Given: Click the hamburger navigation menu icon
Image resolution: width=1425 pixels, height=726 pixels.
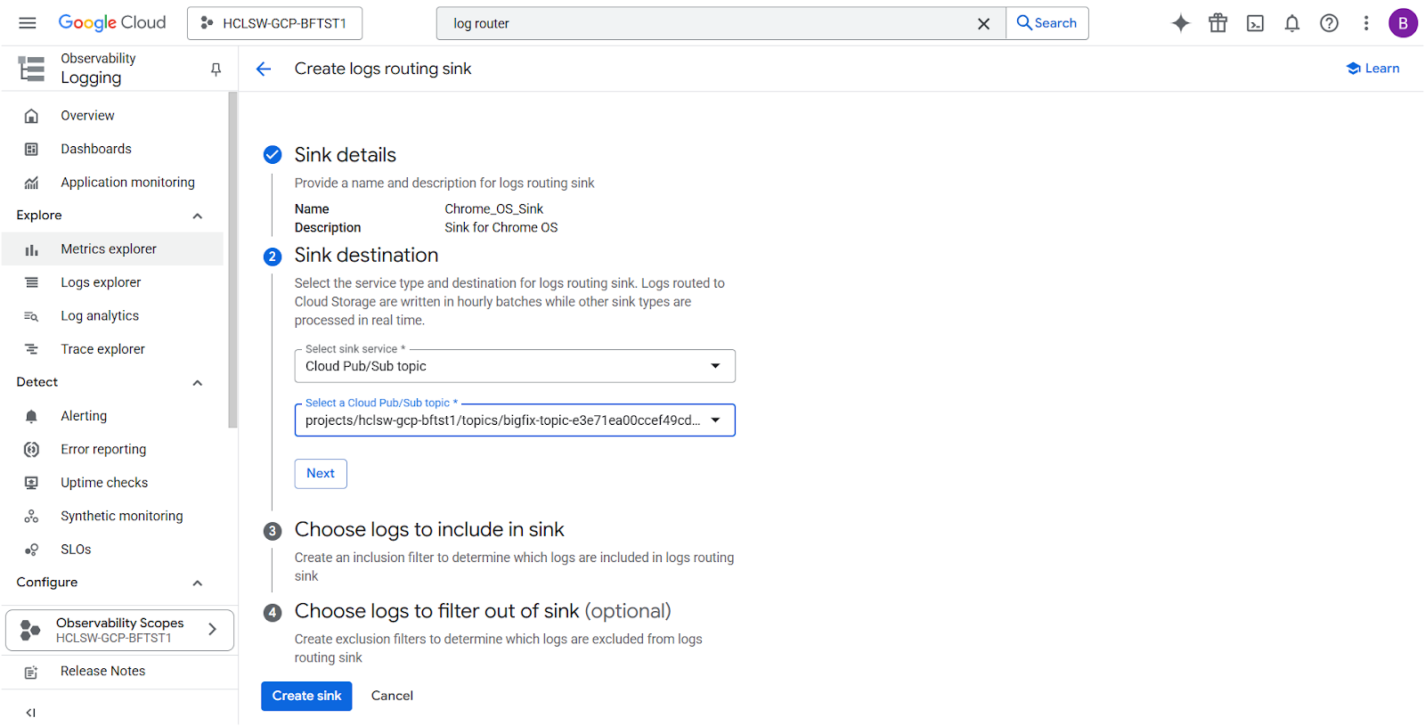Looking at the screenshot, I should 28,23.
